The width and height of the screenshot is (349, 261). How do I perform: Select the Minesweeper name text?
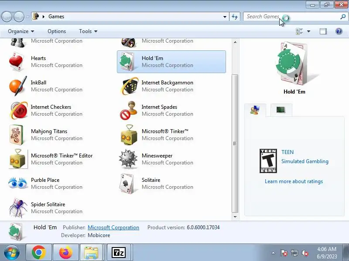point(157,156)
